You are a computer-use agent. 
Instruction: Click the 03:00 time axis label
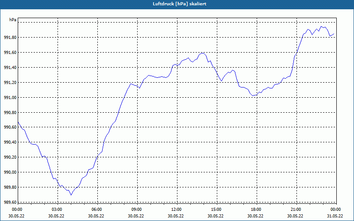click(x=58, y=210)
